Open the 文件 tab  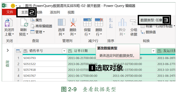10,12
